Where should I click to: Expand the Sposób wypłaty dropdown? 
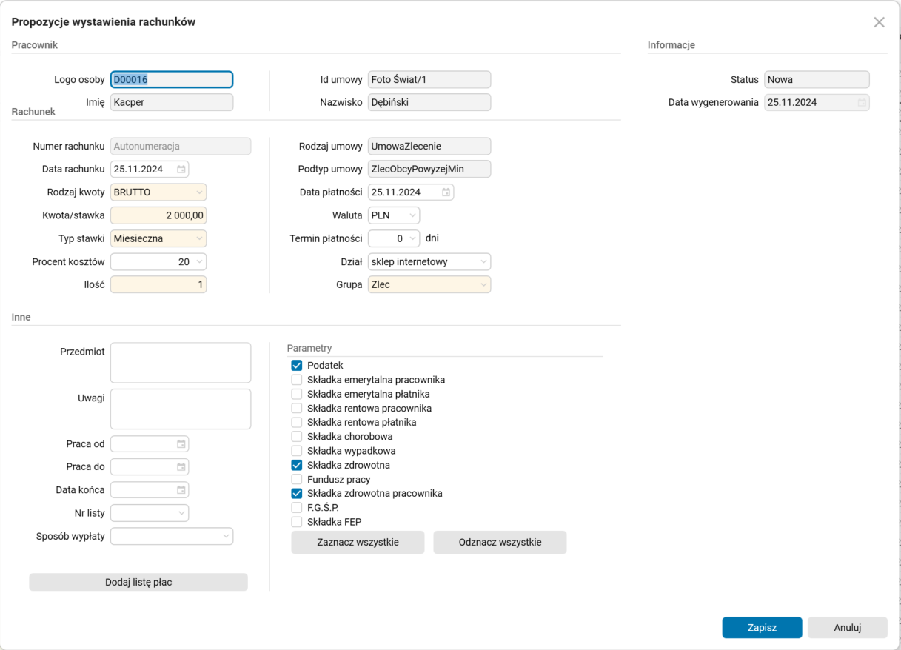click(x=226, y=536)
